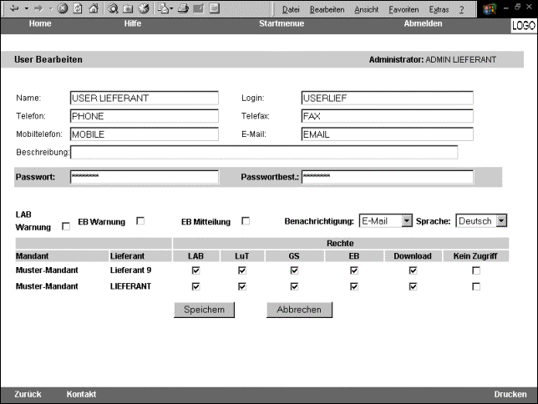This screenshot has width=538, height=404.
Task: Focus the empty Beschreibung field
Action: [264, 152]
